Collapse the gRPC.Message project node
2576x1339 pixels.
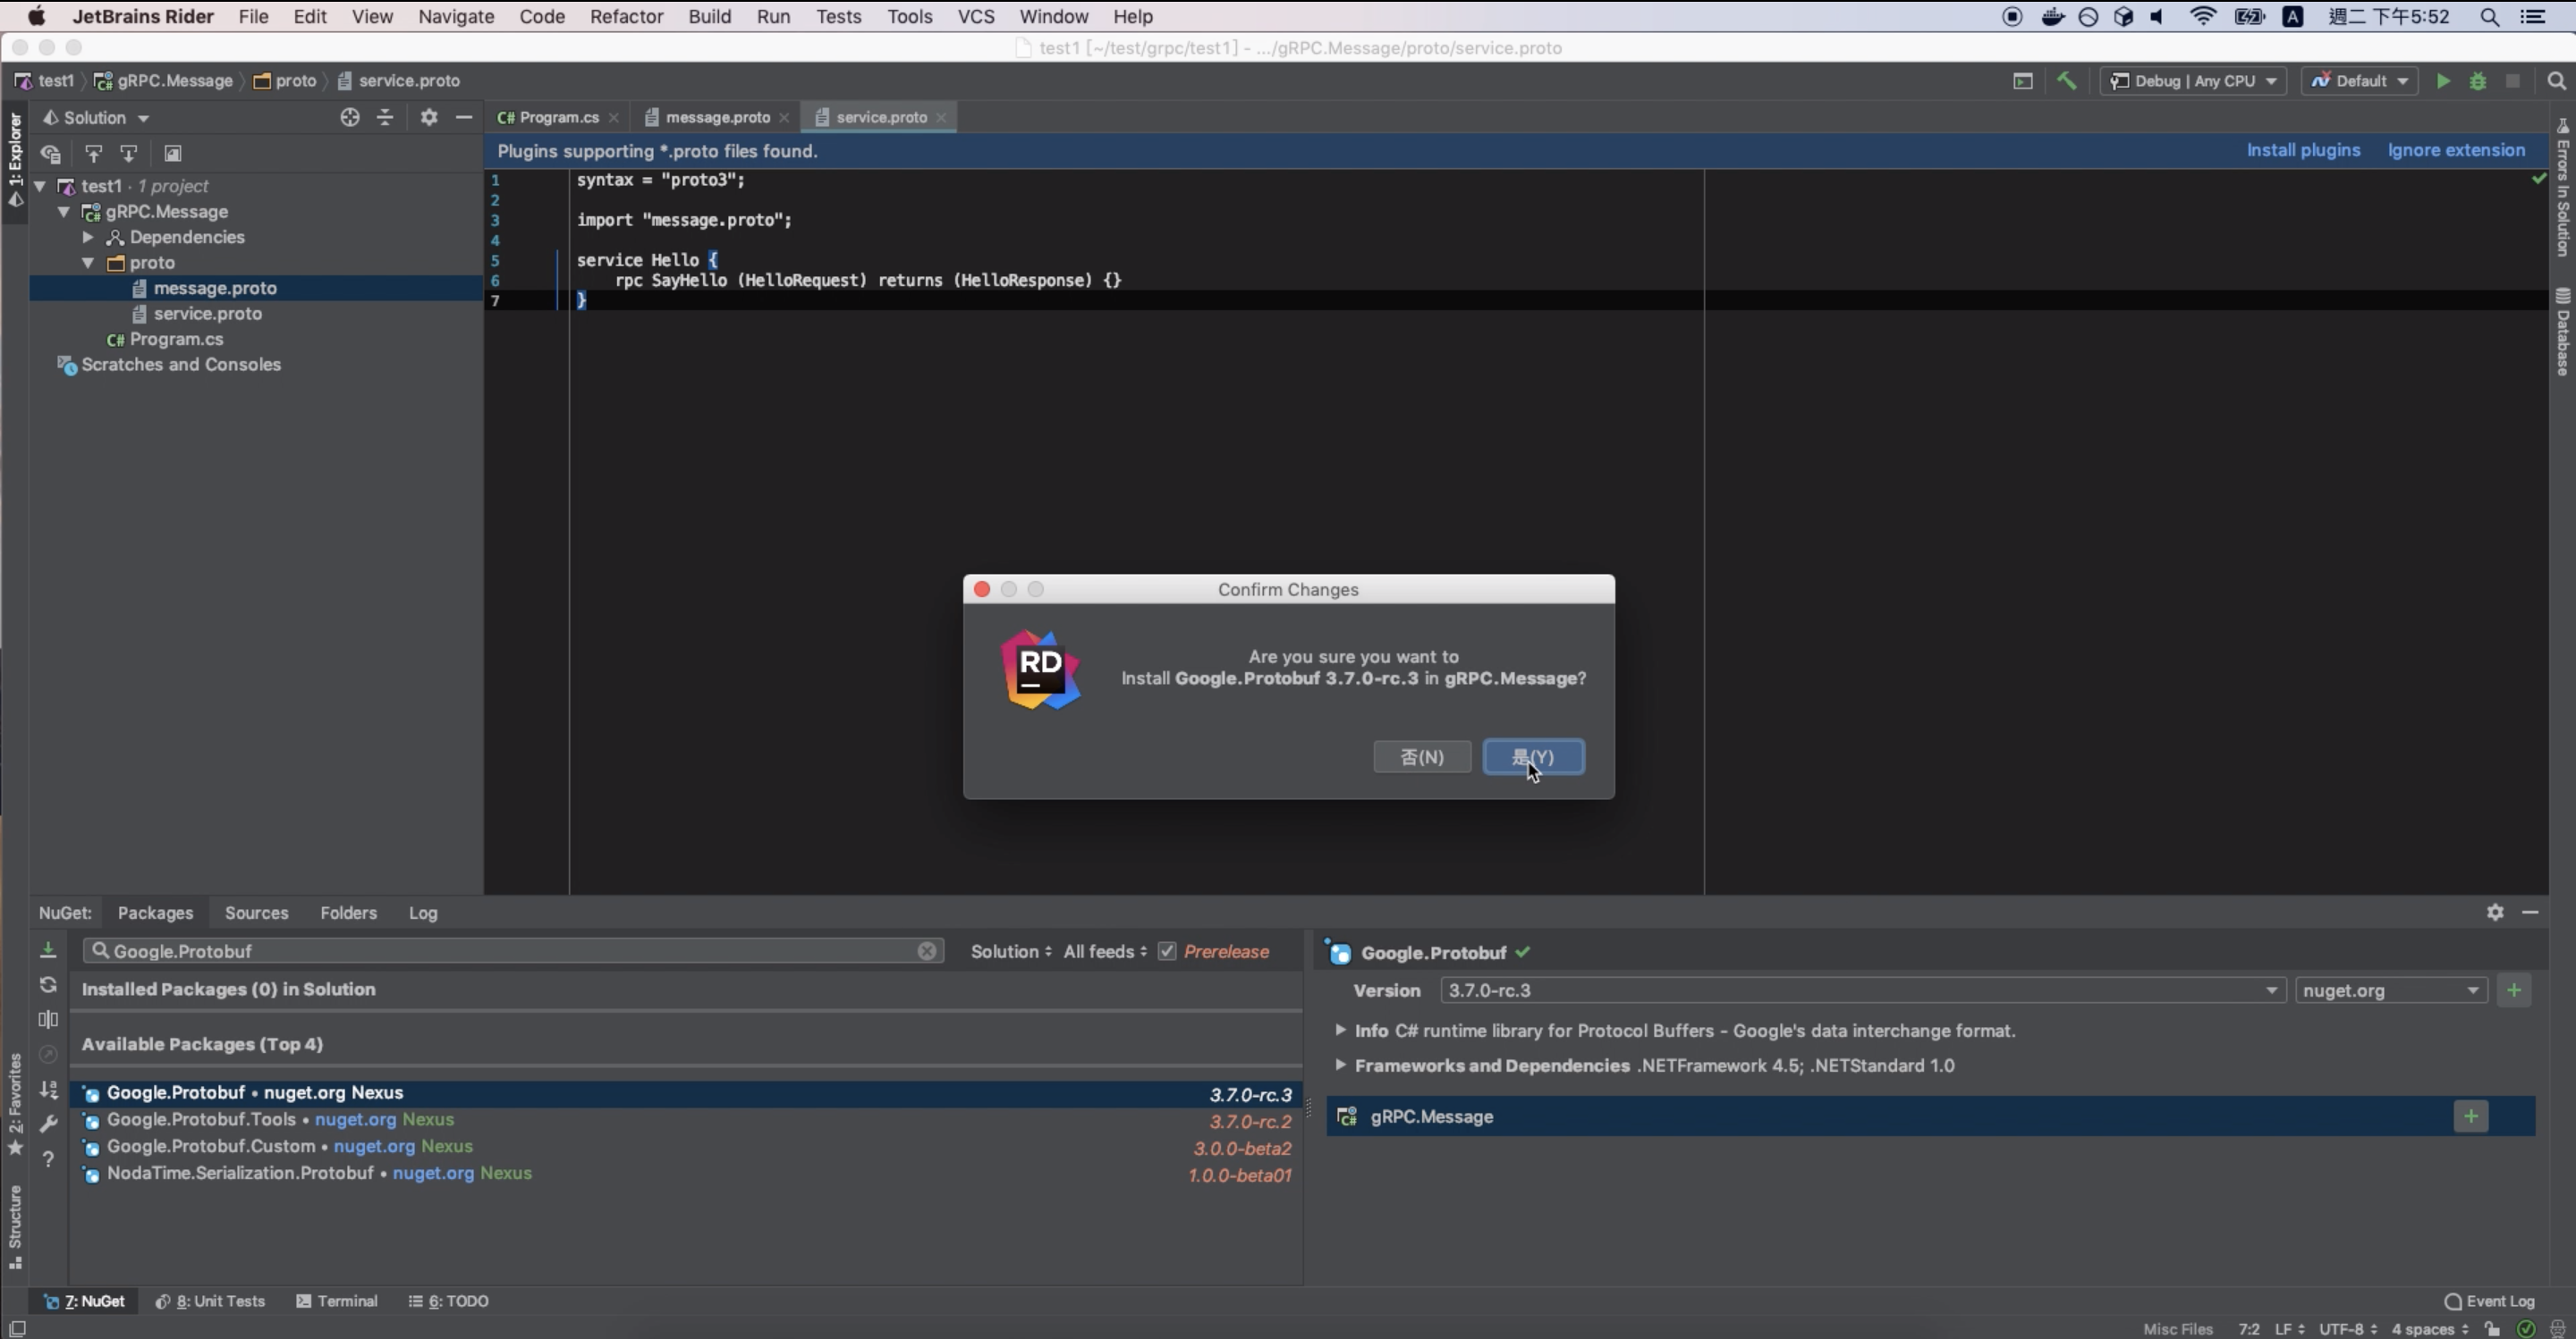64,212
